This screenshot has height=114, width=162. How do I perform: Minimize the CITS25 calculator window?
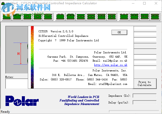pyautogui.click(x=133, y=3)
